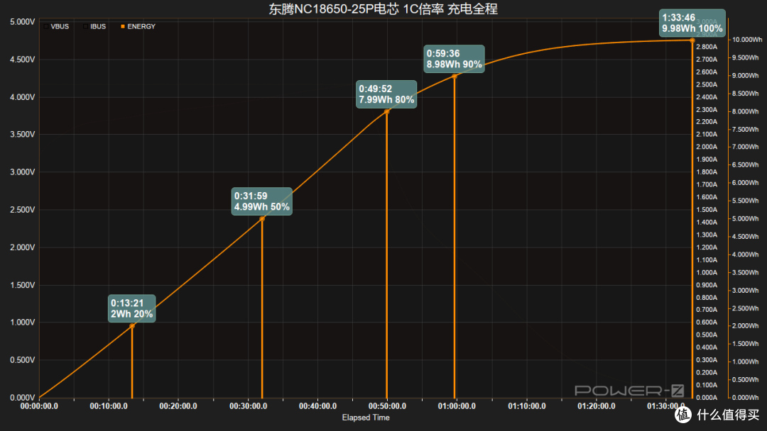
Task: Toggle the ENERGY legend entry
Action: [x=138, y=26]
